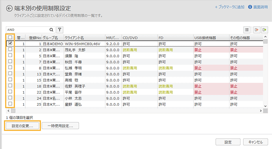Sort by FD column header
This screenshot has width=272, height=149.
(x=176, y=38)
